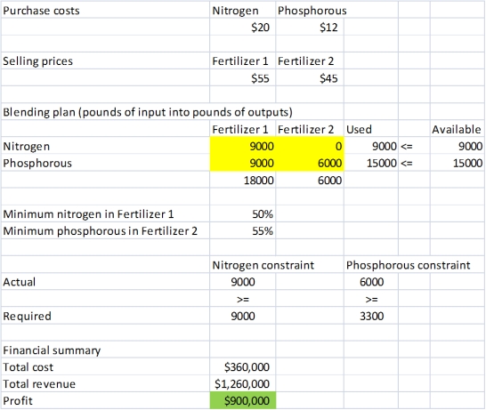The image size is (486, 410).
Task: Select the green Profit $900,000 cell
Action: click(242, 400)
